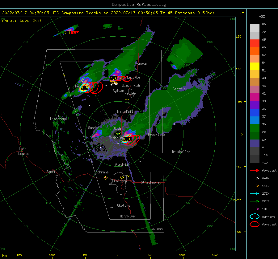Pick the red 60-65 dBZ color swatch
The width and height of the screenshot is (278, 259).
(x=255, y=43)
